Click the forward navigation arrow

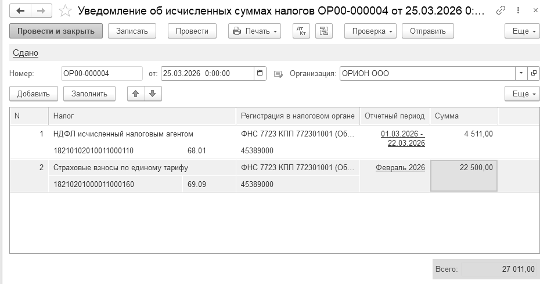point(41,10)
